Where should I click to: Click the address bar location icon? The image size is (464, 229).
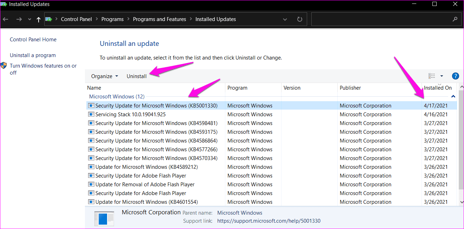click(49, 19)
